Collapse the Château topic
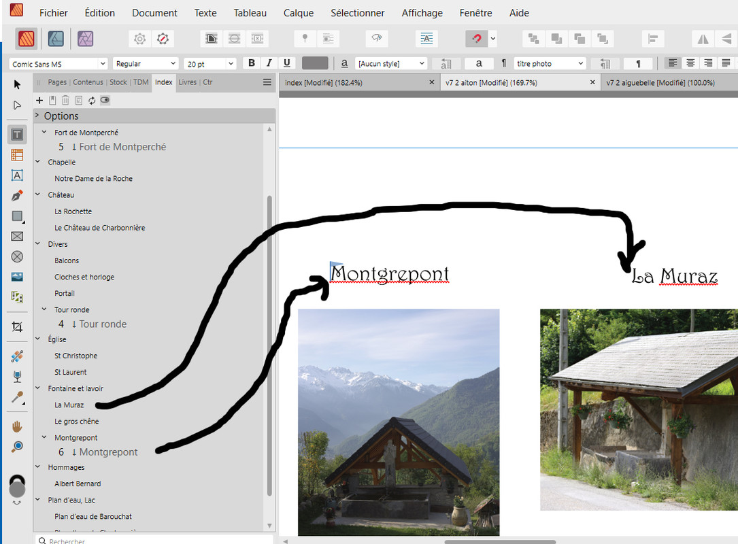Viewport: 738px width, 544px height. (37, 194)
